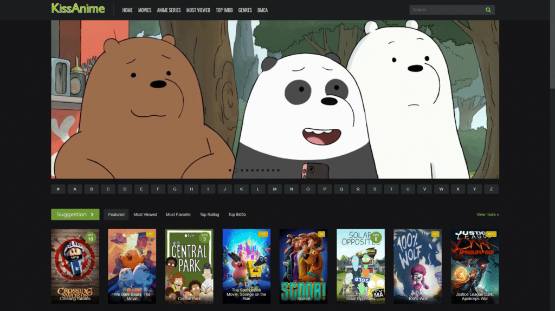
Task: Filter titles by letter W
Action: 441,189
